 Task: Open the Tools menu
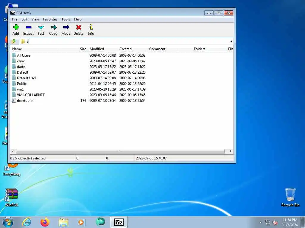click(66, 19)
